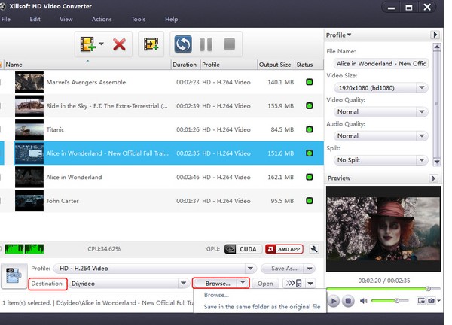The image size is (452, 325).
Task: Expand the device transfer dropdown arrow
Action: click(x=310, y=284)
